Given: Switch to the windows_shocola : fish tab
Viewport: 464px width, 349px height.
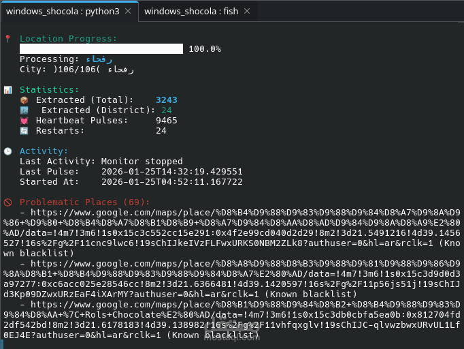Looking at the screenshot, I should coord(190,11).
